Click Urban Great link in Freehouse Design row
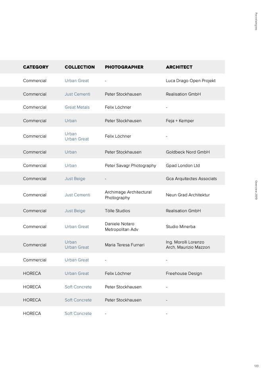The width and height of the screenshot is (269, 380). pos(77,273)
